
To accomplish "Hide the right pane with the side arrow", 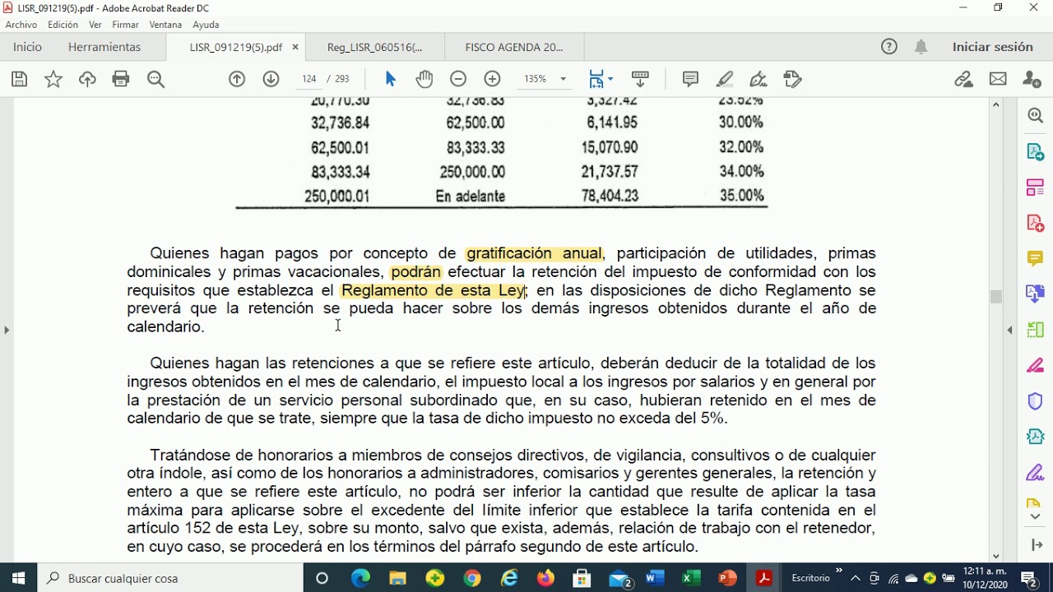I will point(1010,330).
